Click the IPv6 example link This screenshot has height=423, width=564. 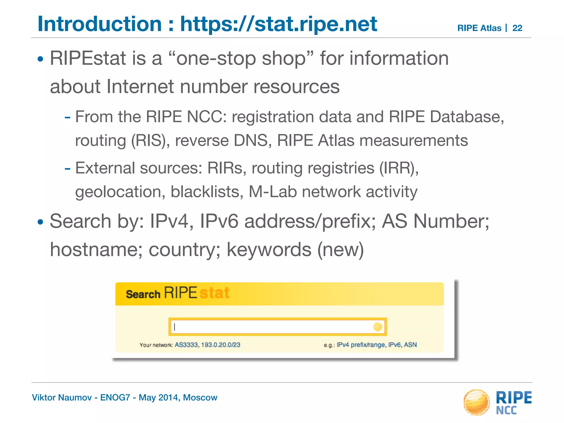[394, 345]
